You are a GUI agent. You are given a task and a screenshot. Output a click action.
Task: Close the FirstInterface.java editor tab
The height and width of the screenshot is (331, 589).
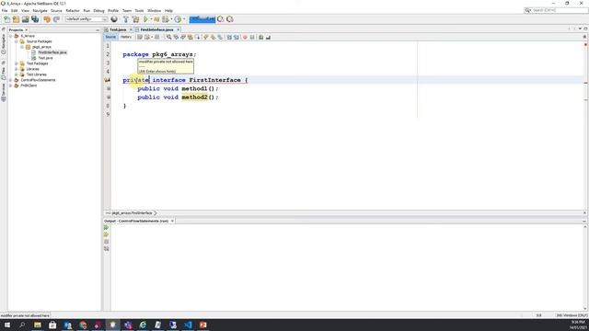pos(178,29)
